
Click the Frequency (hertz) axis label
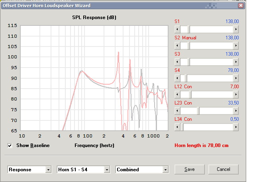[x=94, y=145]
